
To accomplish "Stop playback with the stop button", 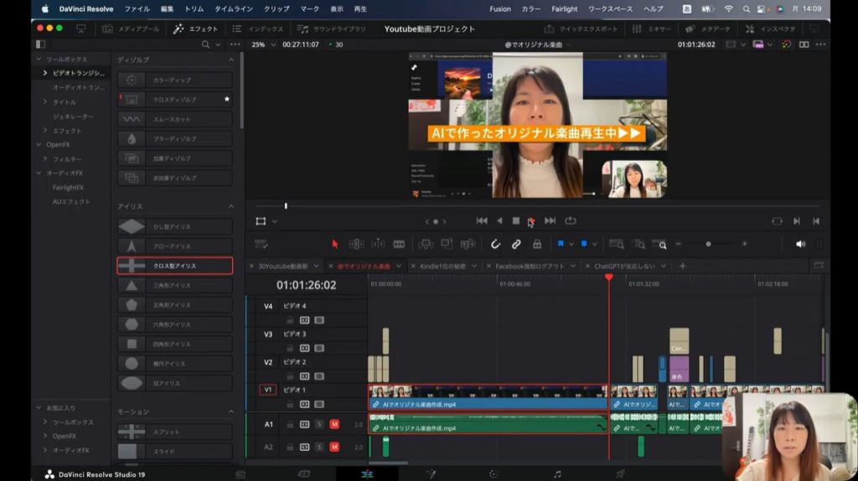I will tap(516, 221).
